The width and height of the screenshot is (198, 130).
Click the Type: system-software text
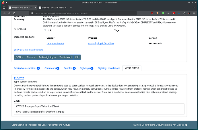coord(26,82)
